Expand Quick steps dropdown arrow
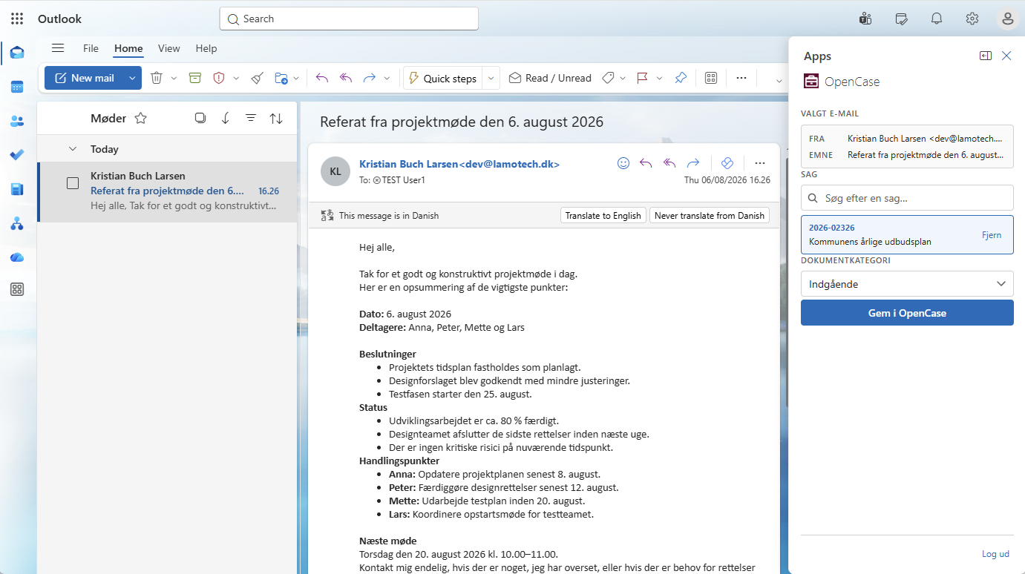 (x=491, y=79)
